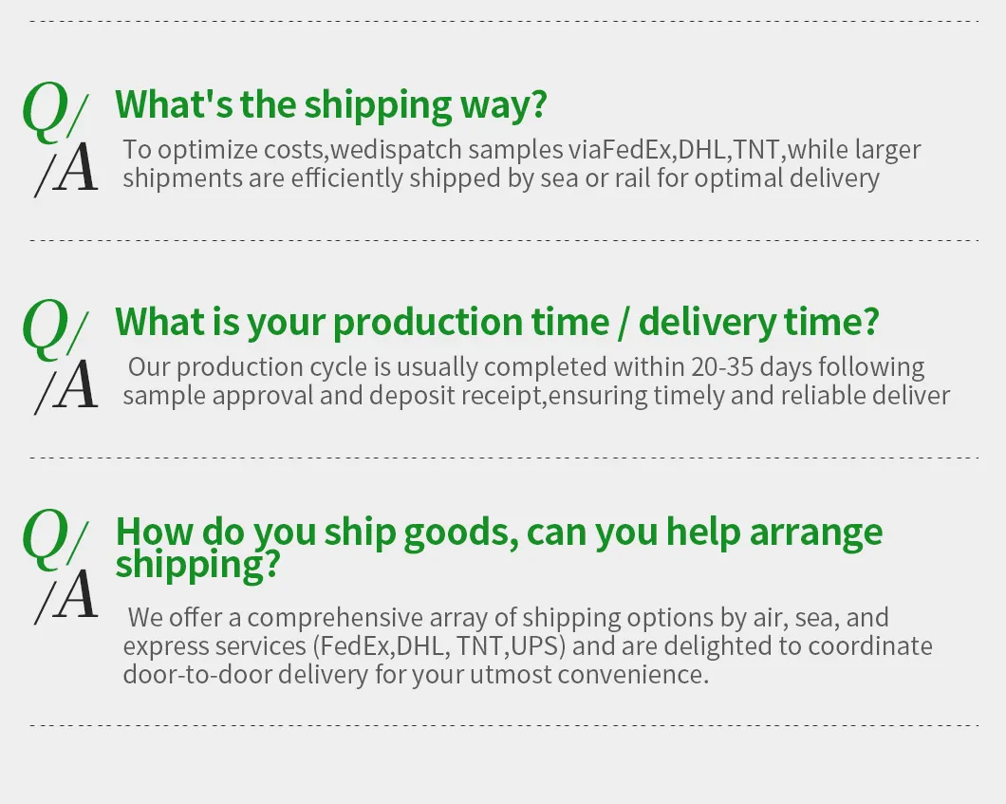The width and height of the screenshot is (1006, 804).
Task: Open the "production time / delivery time" question
Action: pyautogui.click(x=496, y=323)
